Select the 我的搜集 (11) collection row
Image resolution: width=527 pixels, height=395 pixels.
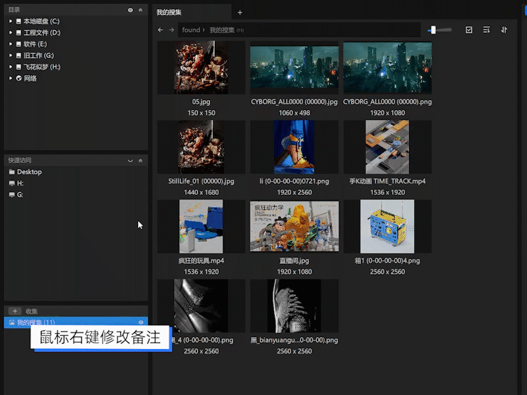pos(76,323)
